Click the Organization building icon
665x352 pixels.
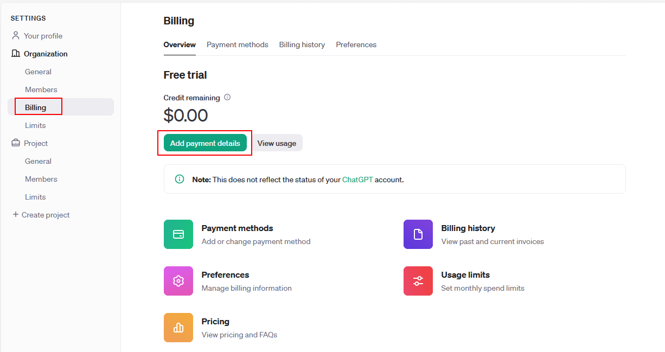pyautogui.click(x=16, y=54)
